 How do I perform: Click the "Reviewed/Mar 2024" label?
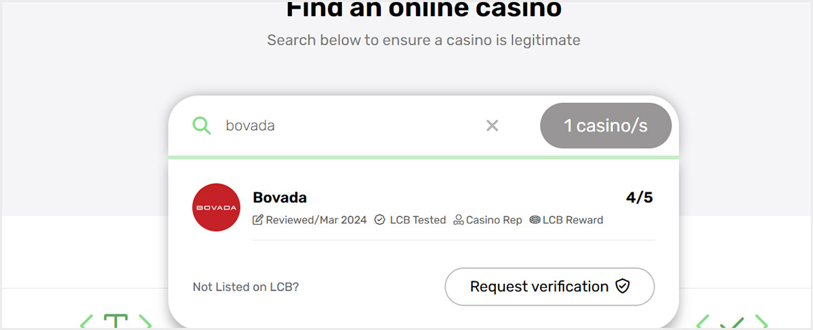[x=316, y=220]
